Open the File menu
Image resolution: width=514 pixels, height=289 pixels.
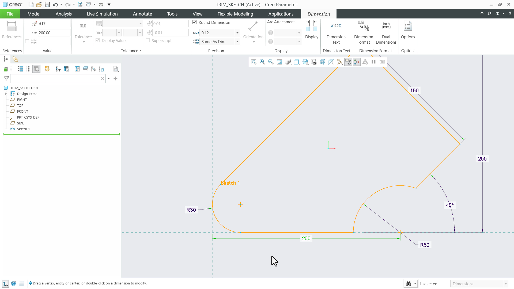coord(10,14)
